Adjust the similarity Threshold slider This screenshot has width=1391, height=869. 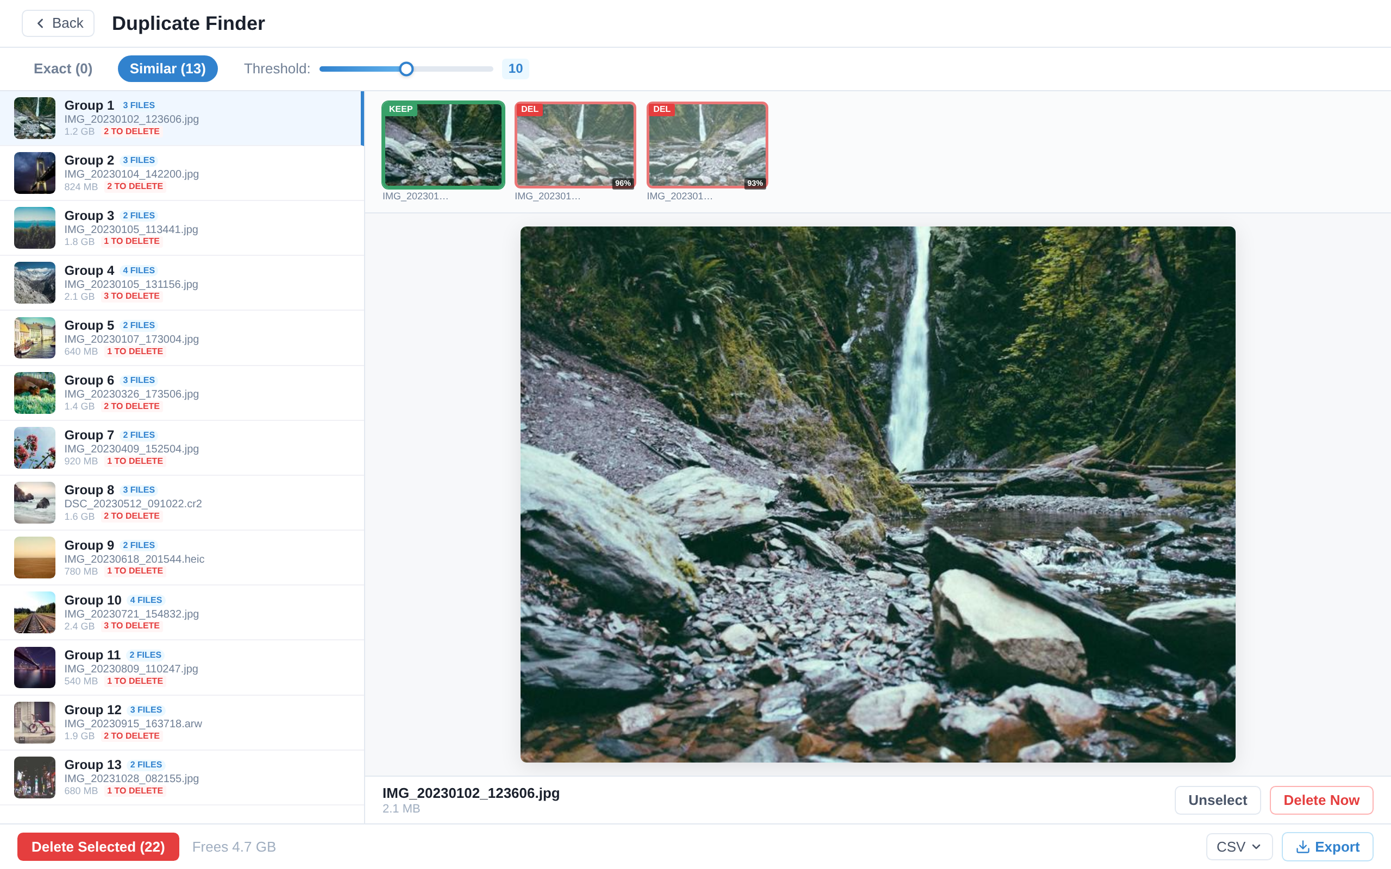pyautogui.click(x=406, y=68)
